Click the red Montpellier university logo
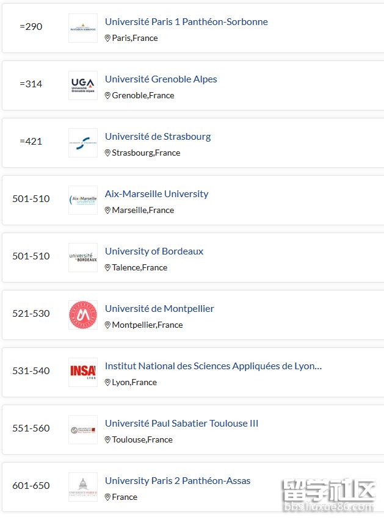 click(x=83, y=315)
